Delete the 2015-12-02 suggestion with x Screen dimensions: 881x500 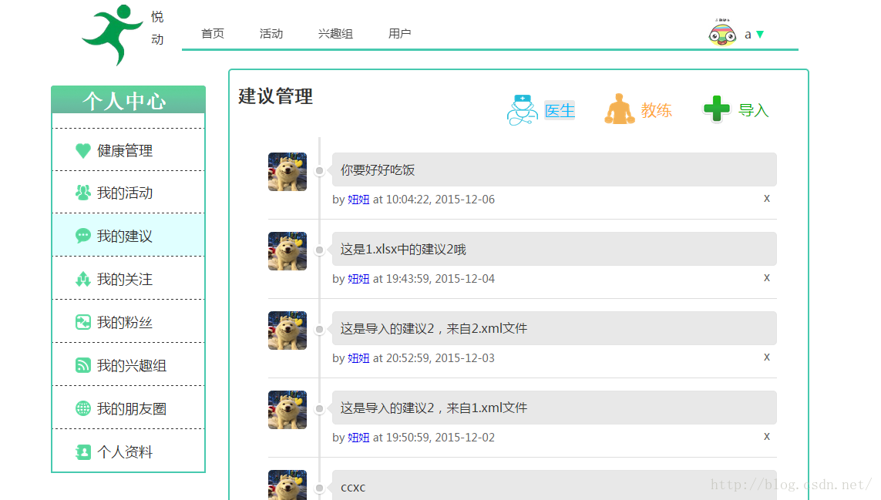(x=766, y=436)
